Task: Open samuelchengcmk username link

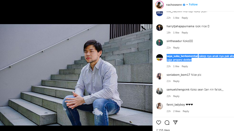Action: point(178,90)
